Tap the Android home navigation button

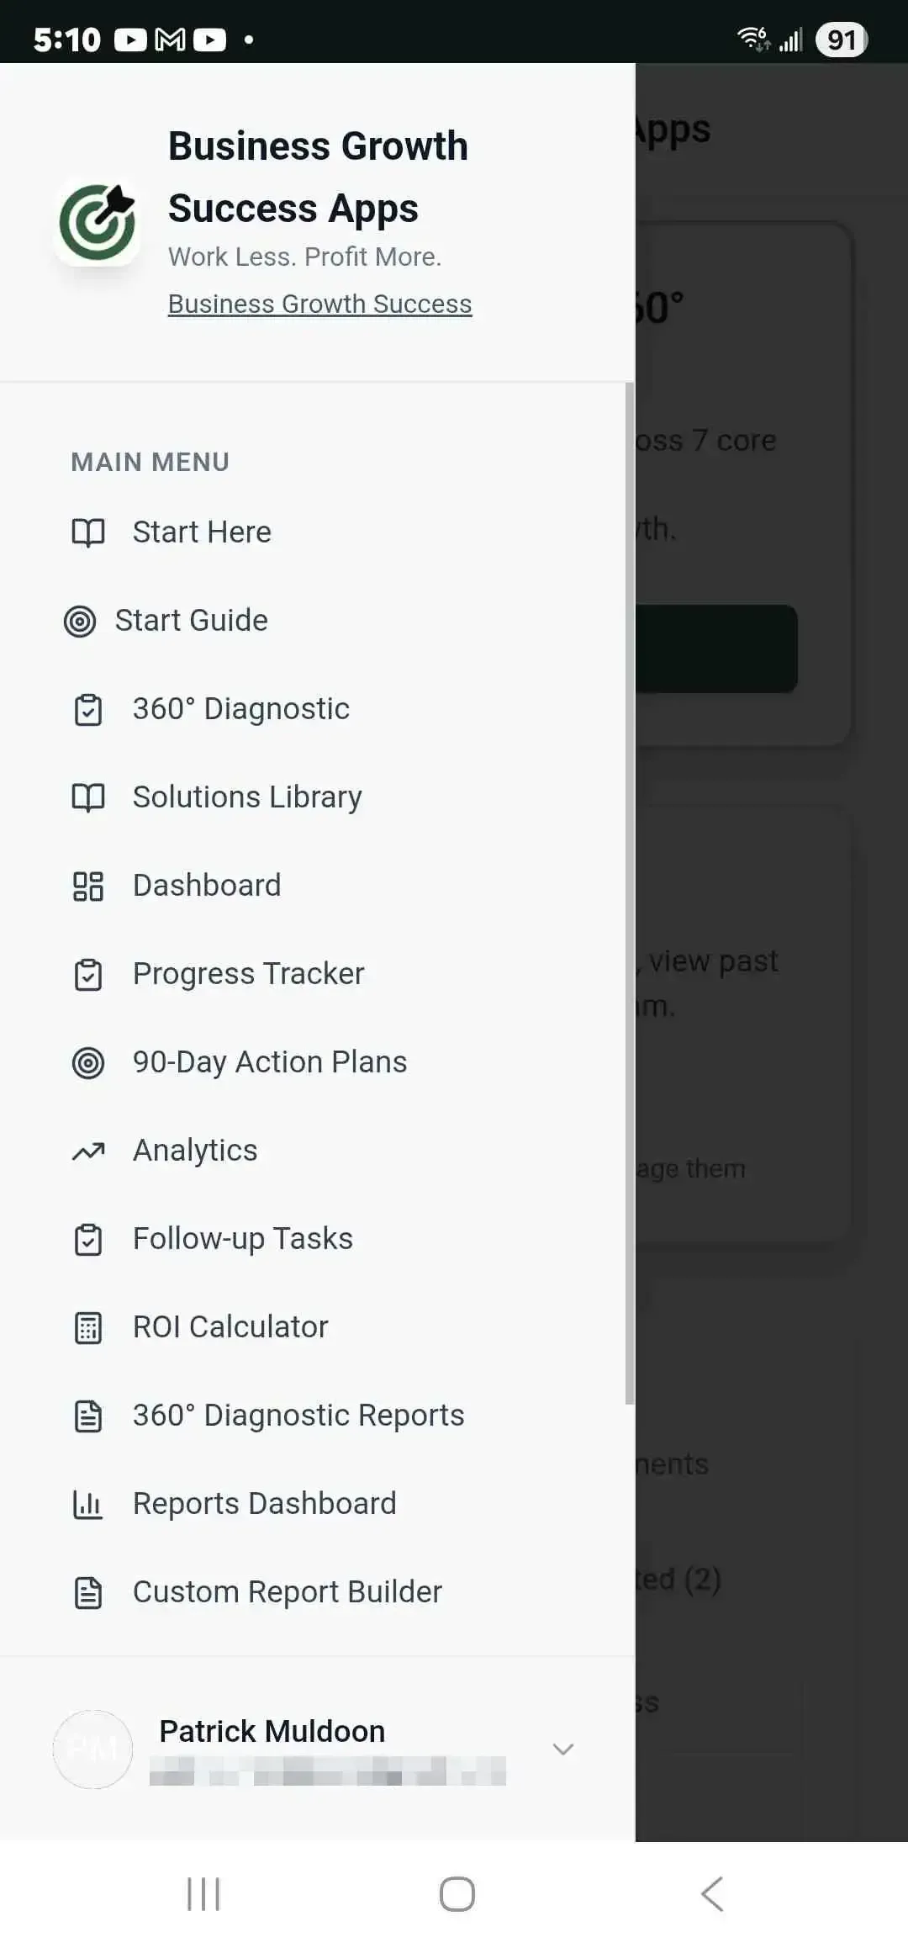point(457,1894)
